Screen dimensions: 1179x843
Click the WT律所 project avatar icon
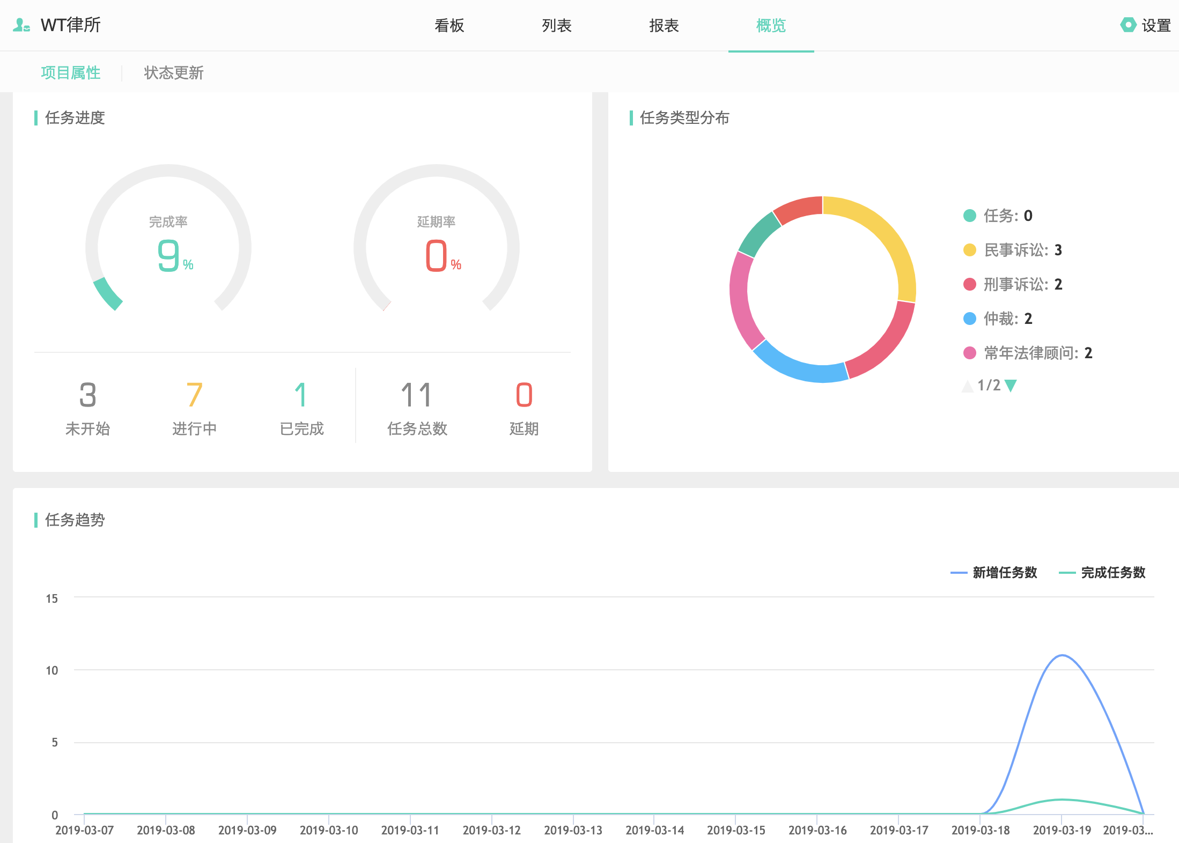21,25
